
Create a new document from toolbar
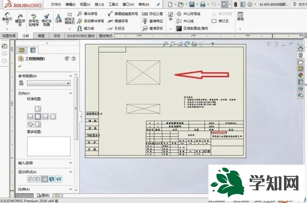[x=170, y=5]
